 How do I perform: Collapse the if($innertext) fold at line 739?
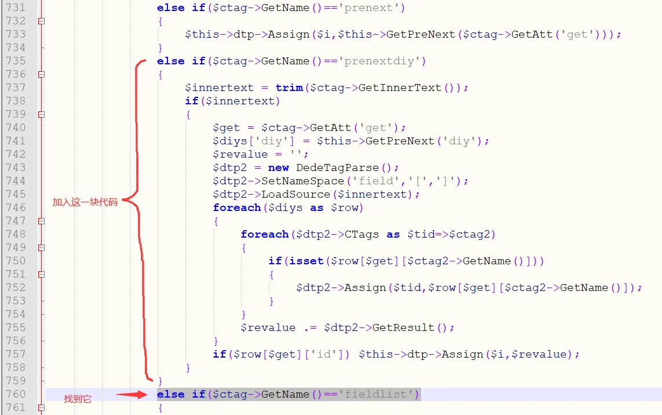click(41, 115)
